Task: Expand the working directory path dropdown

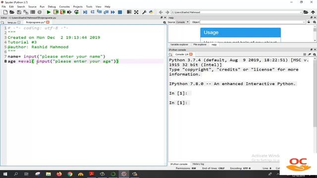Action: 301,12
